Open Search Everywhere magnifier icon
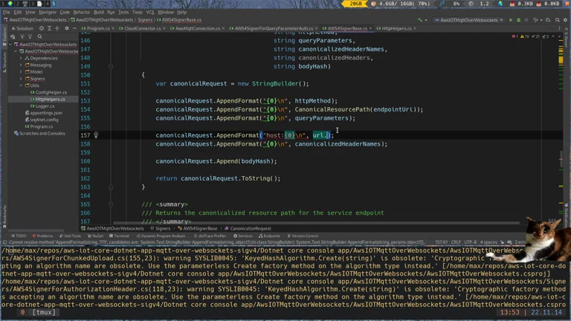This screenshot has width=571, height=321. click(558, 20)
